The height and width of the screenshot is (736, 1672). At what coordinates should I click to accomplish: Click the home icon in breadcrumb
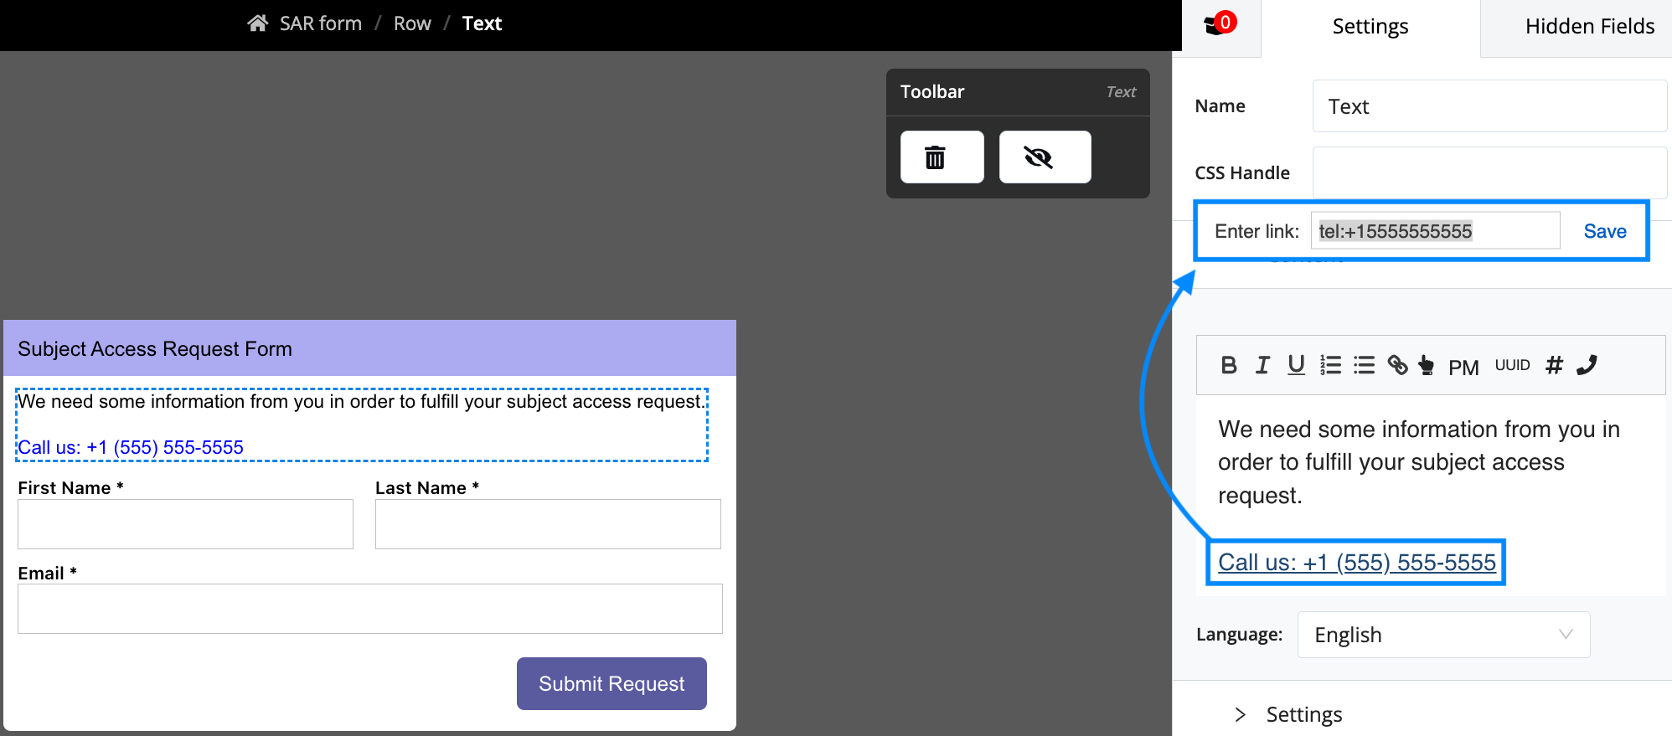pyautogui.click(x=257, y=23)
